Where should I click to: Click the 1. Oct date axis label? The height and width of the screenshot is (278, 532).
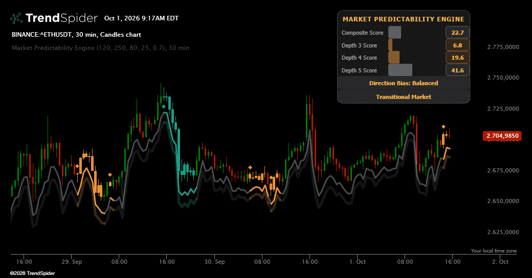358,262
